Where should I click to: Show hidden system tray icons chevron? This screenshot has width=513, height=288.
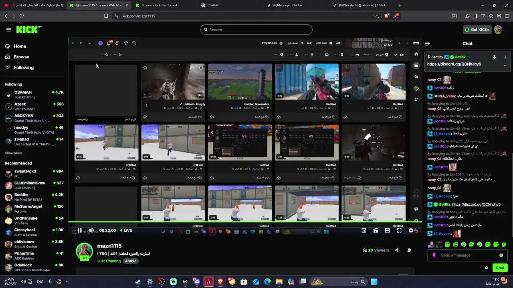pos(67,282)
